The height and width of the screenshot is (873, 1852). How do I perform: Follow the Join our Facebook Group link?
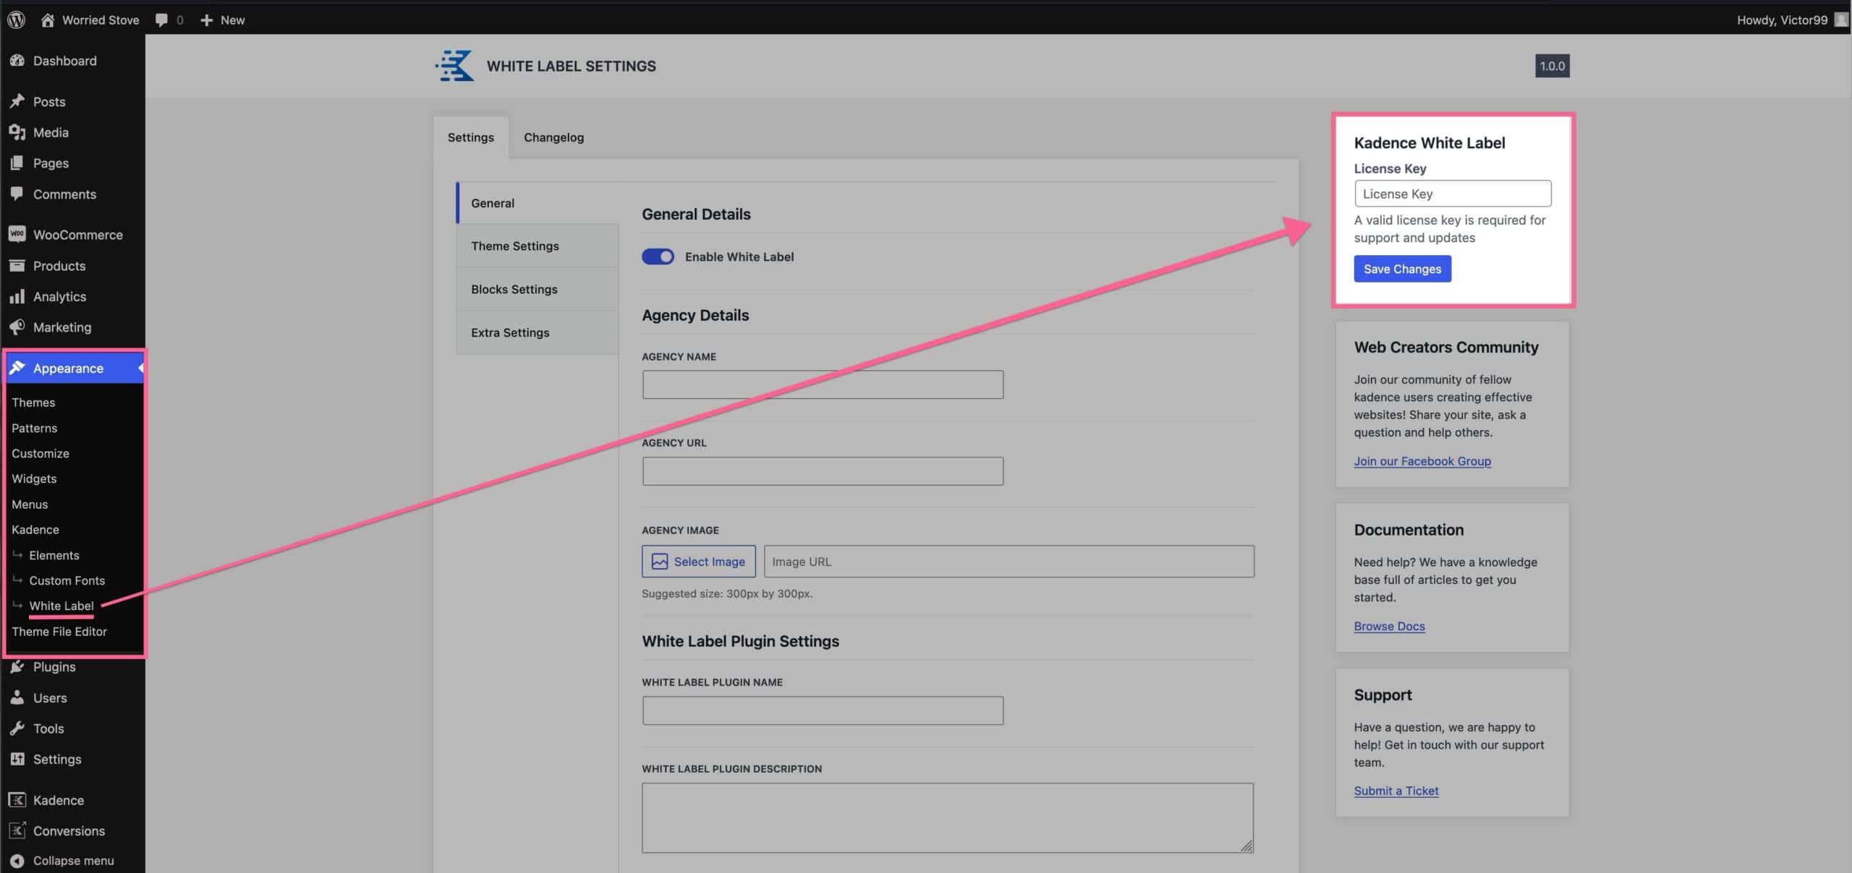pos(1422,461)
